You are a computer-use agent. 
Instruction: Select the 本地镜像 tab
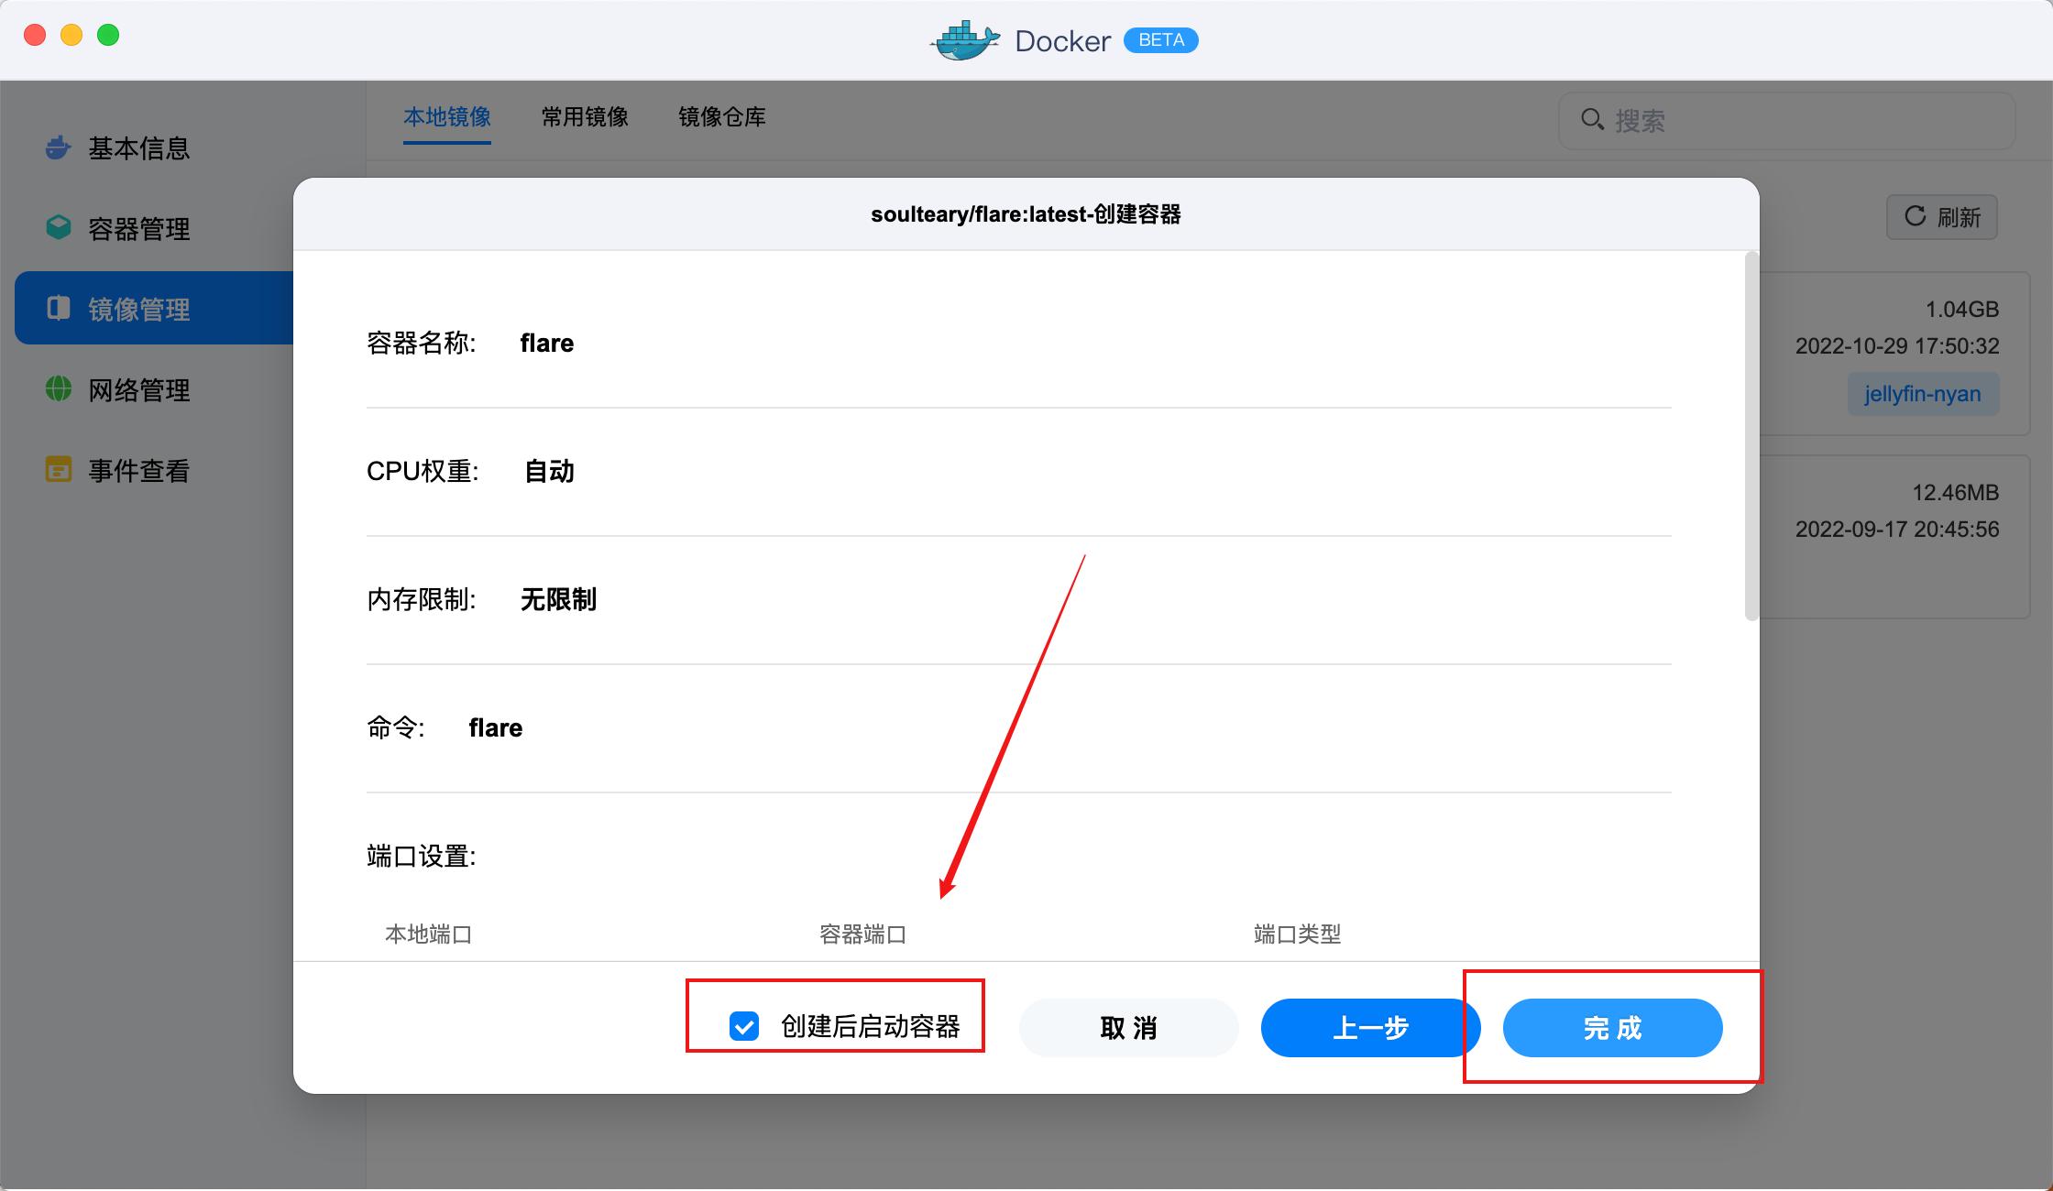click(447, 117)
